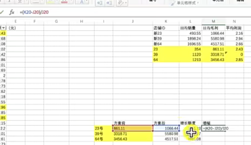Open 单元格样式 cell styles gallery
The image size is (251, 145).
point(185,3)
